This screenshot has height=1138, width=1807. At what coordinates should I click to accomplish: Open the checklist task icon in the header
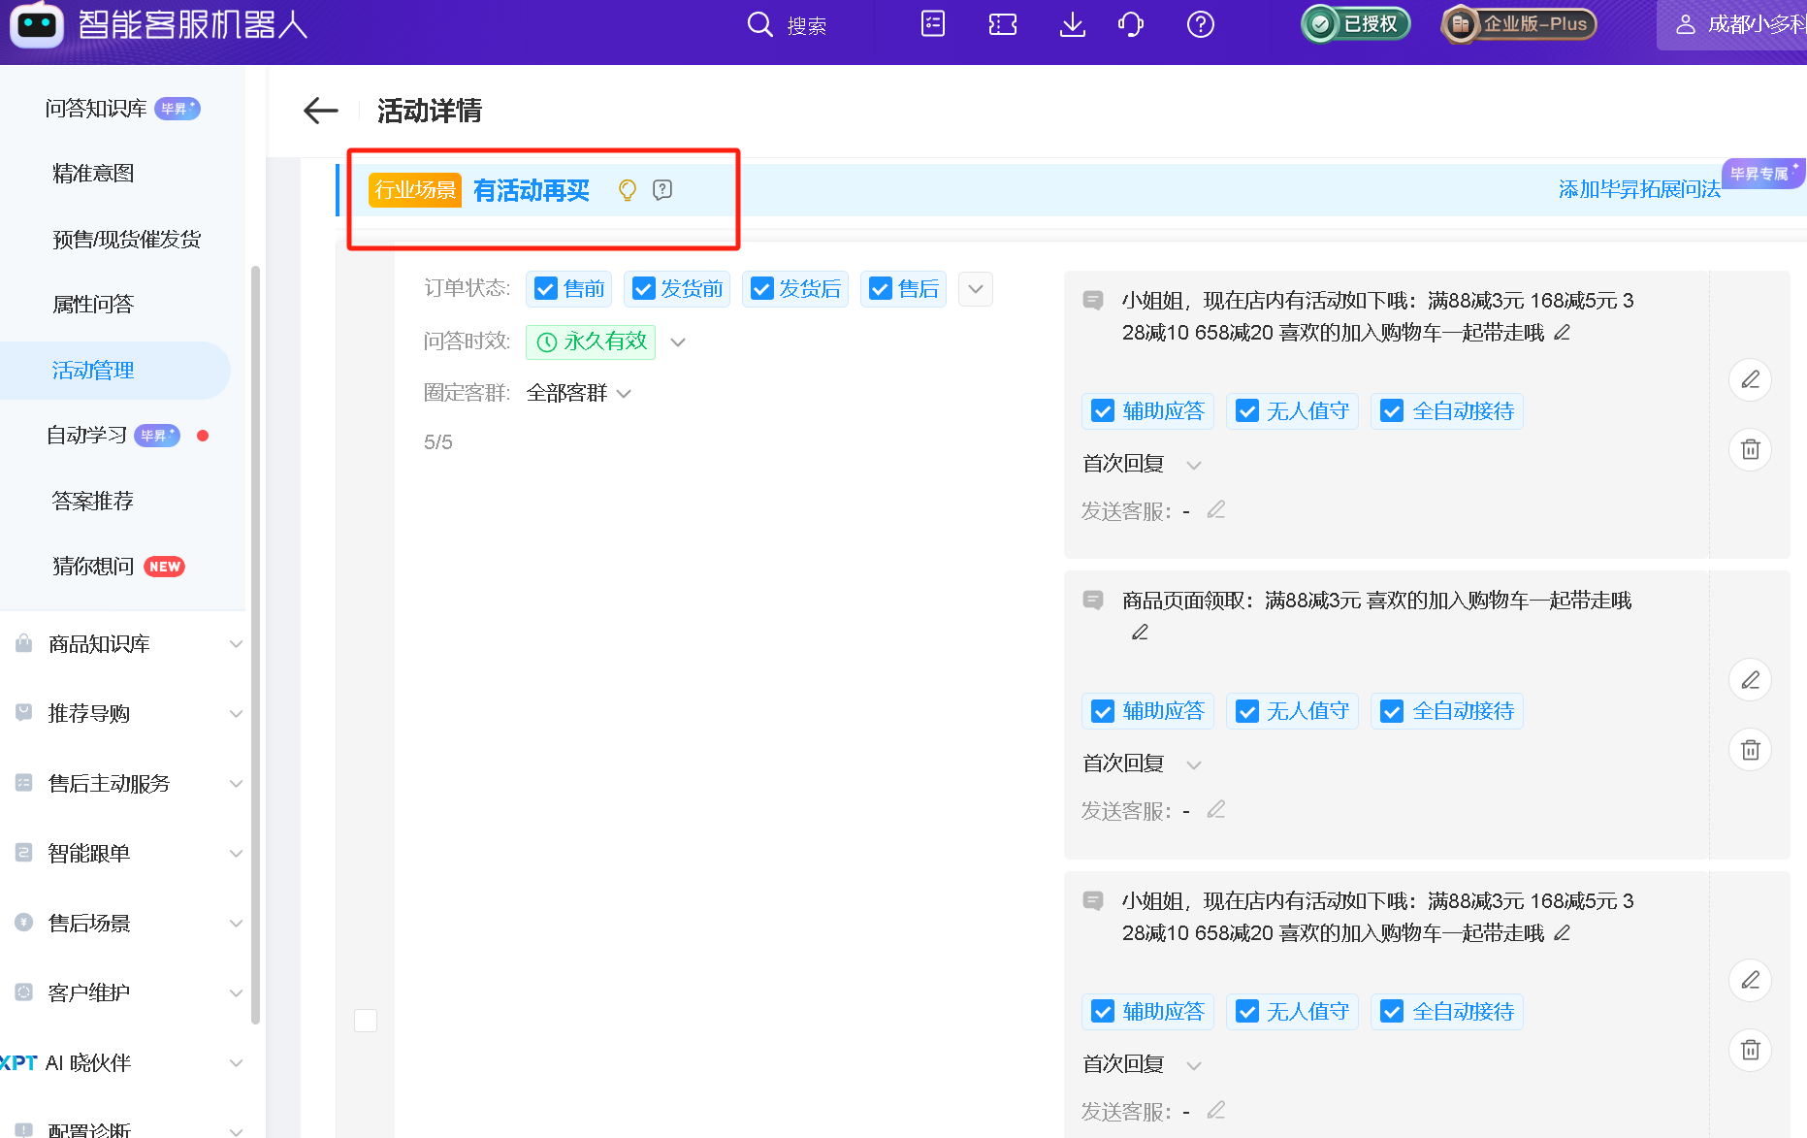(x=933, y=24)
